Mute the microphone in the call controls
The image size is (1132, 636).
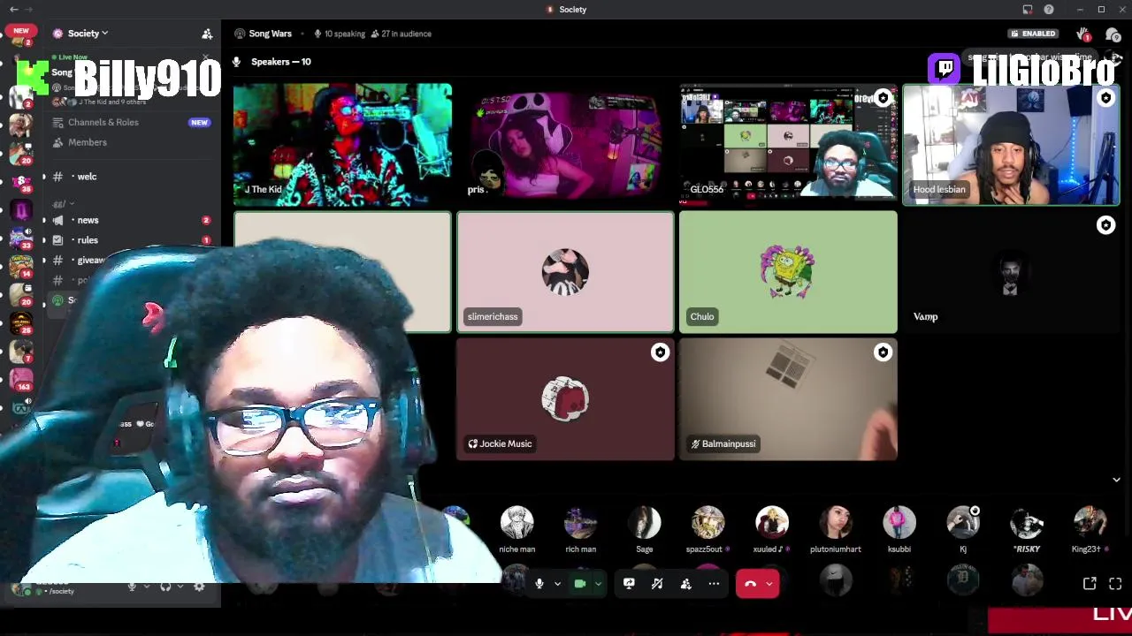point(539,584)
